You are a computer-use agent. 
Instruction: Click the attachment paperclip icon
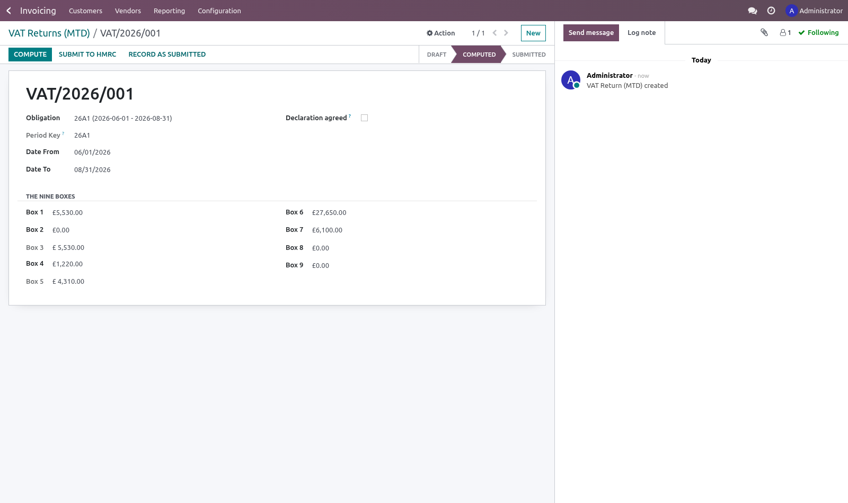[x=764, y=32]
